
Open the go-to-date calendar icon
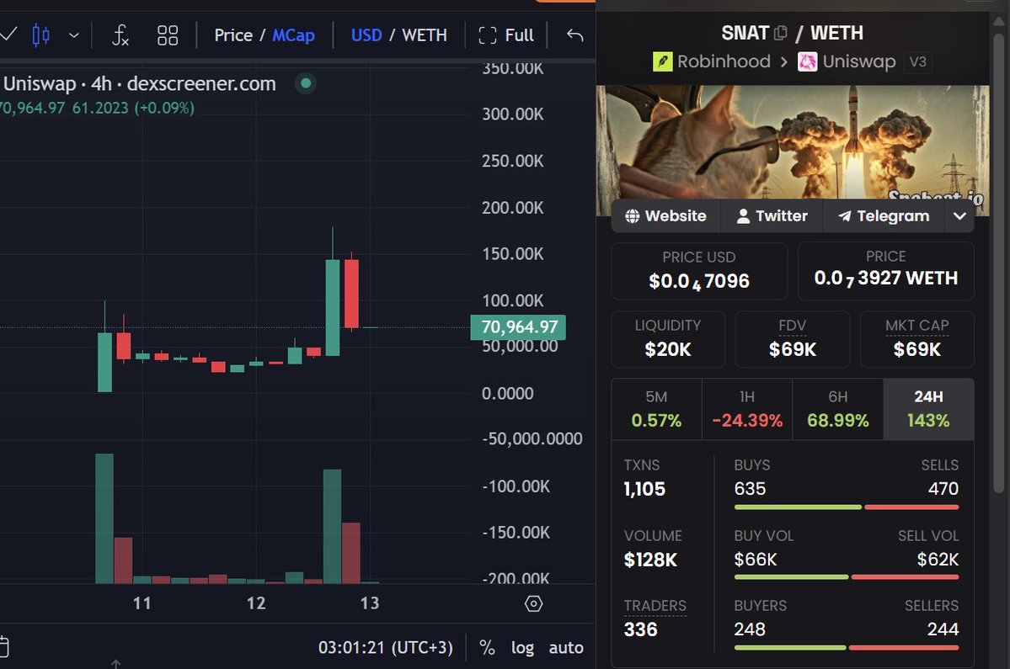3,646
